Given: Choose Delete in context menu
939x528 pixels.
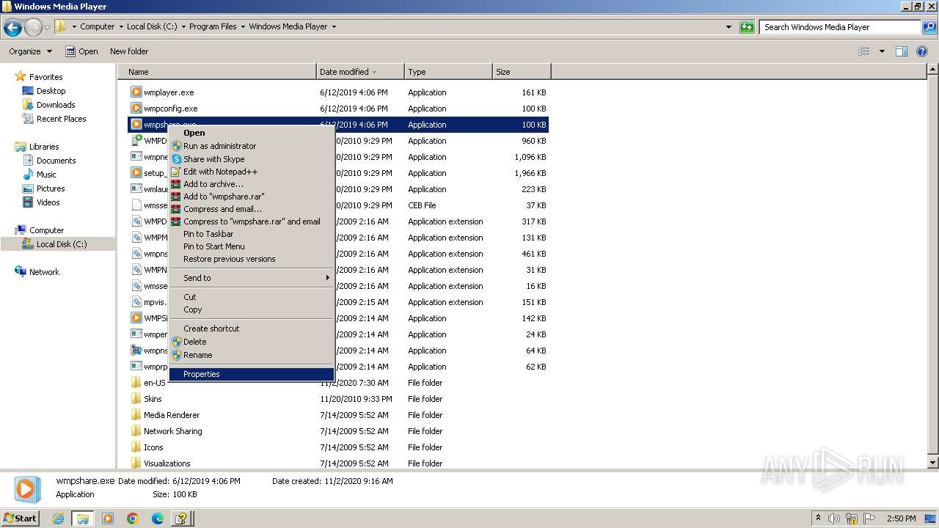Looking at the screenshot, I should pos(252,342).
